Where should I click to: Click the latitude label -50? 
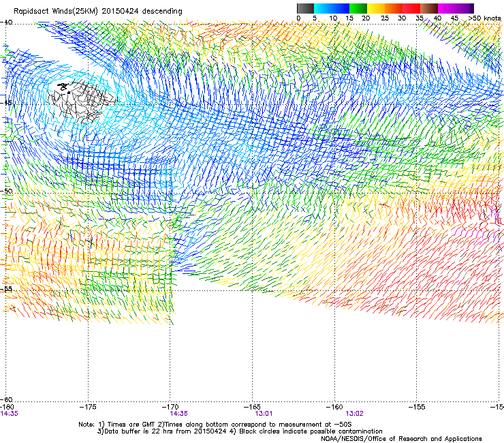point(6,191)
